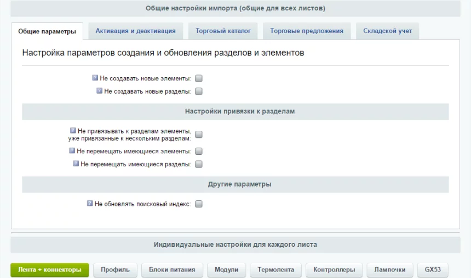Viewport: 471px width, 278px height.
Task: Toggle 'Не создавать новые разделы' checkbox
Action: click(x=199, y=91)
